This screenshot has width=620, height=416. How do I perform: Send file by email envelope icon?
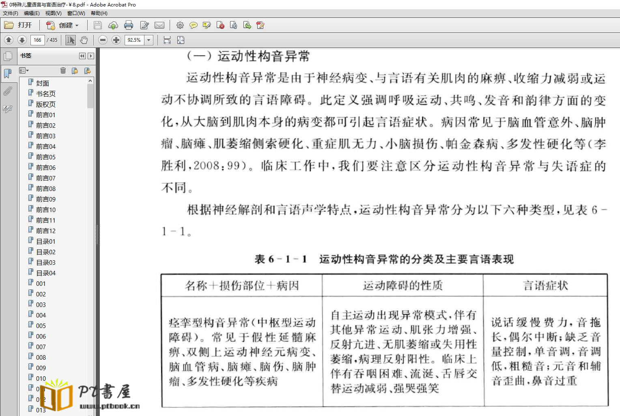click(160, 25)
